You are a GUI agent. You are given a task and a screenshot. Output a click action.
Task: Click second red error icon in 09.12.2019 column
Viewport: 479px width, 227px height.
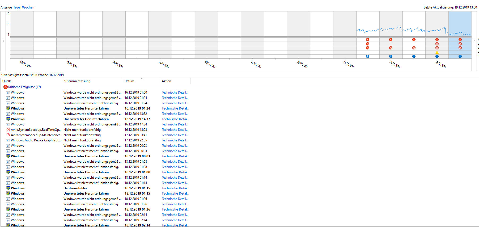coord(437,44)
